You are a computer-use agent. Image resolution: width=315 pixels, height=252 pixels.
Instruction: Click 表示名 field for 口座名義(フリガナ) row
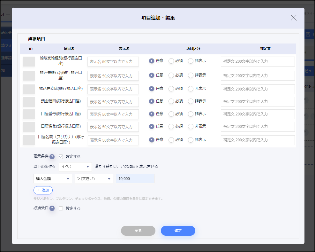(x=113, y=140)
